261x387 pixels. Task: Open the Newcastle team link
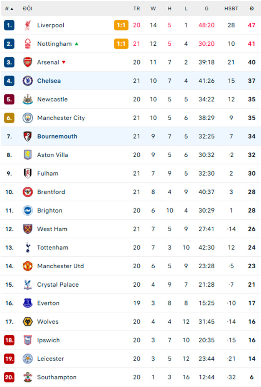52,99
